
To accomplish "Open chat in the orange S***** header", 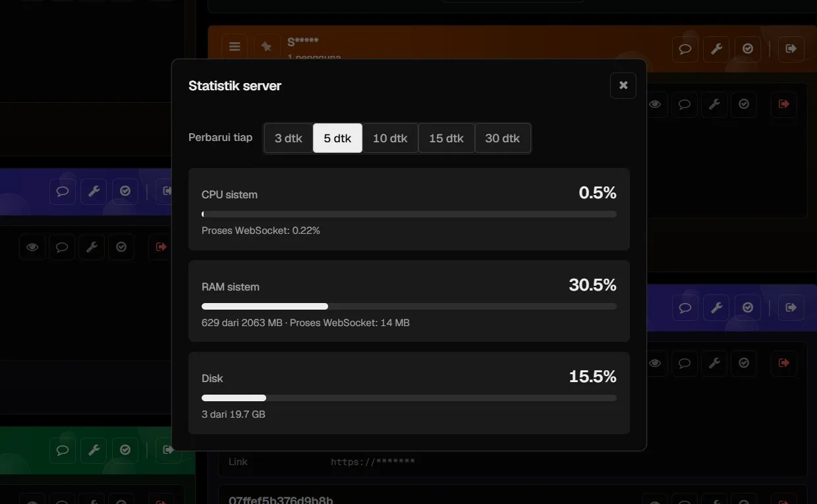I will click(685, 49).
